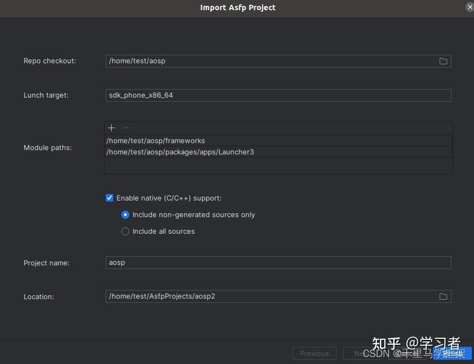474x364 pixels.
Task: Disable the Enable native (C/C++) support checkbox
Action: [x=110, y=198]
